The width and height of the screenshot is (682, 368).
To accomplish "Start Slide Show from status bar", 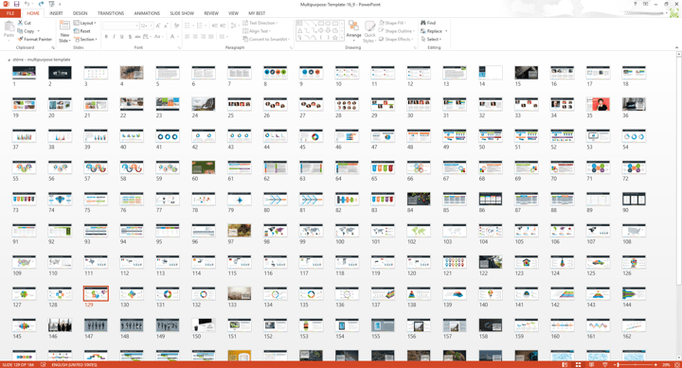I will click(605, 364).
